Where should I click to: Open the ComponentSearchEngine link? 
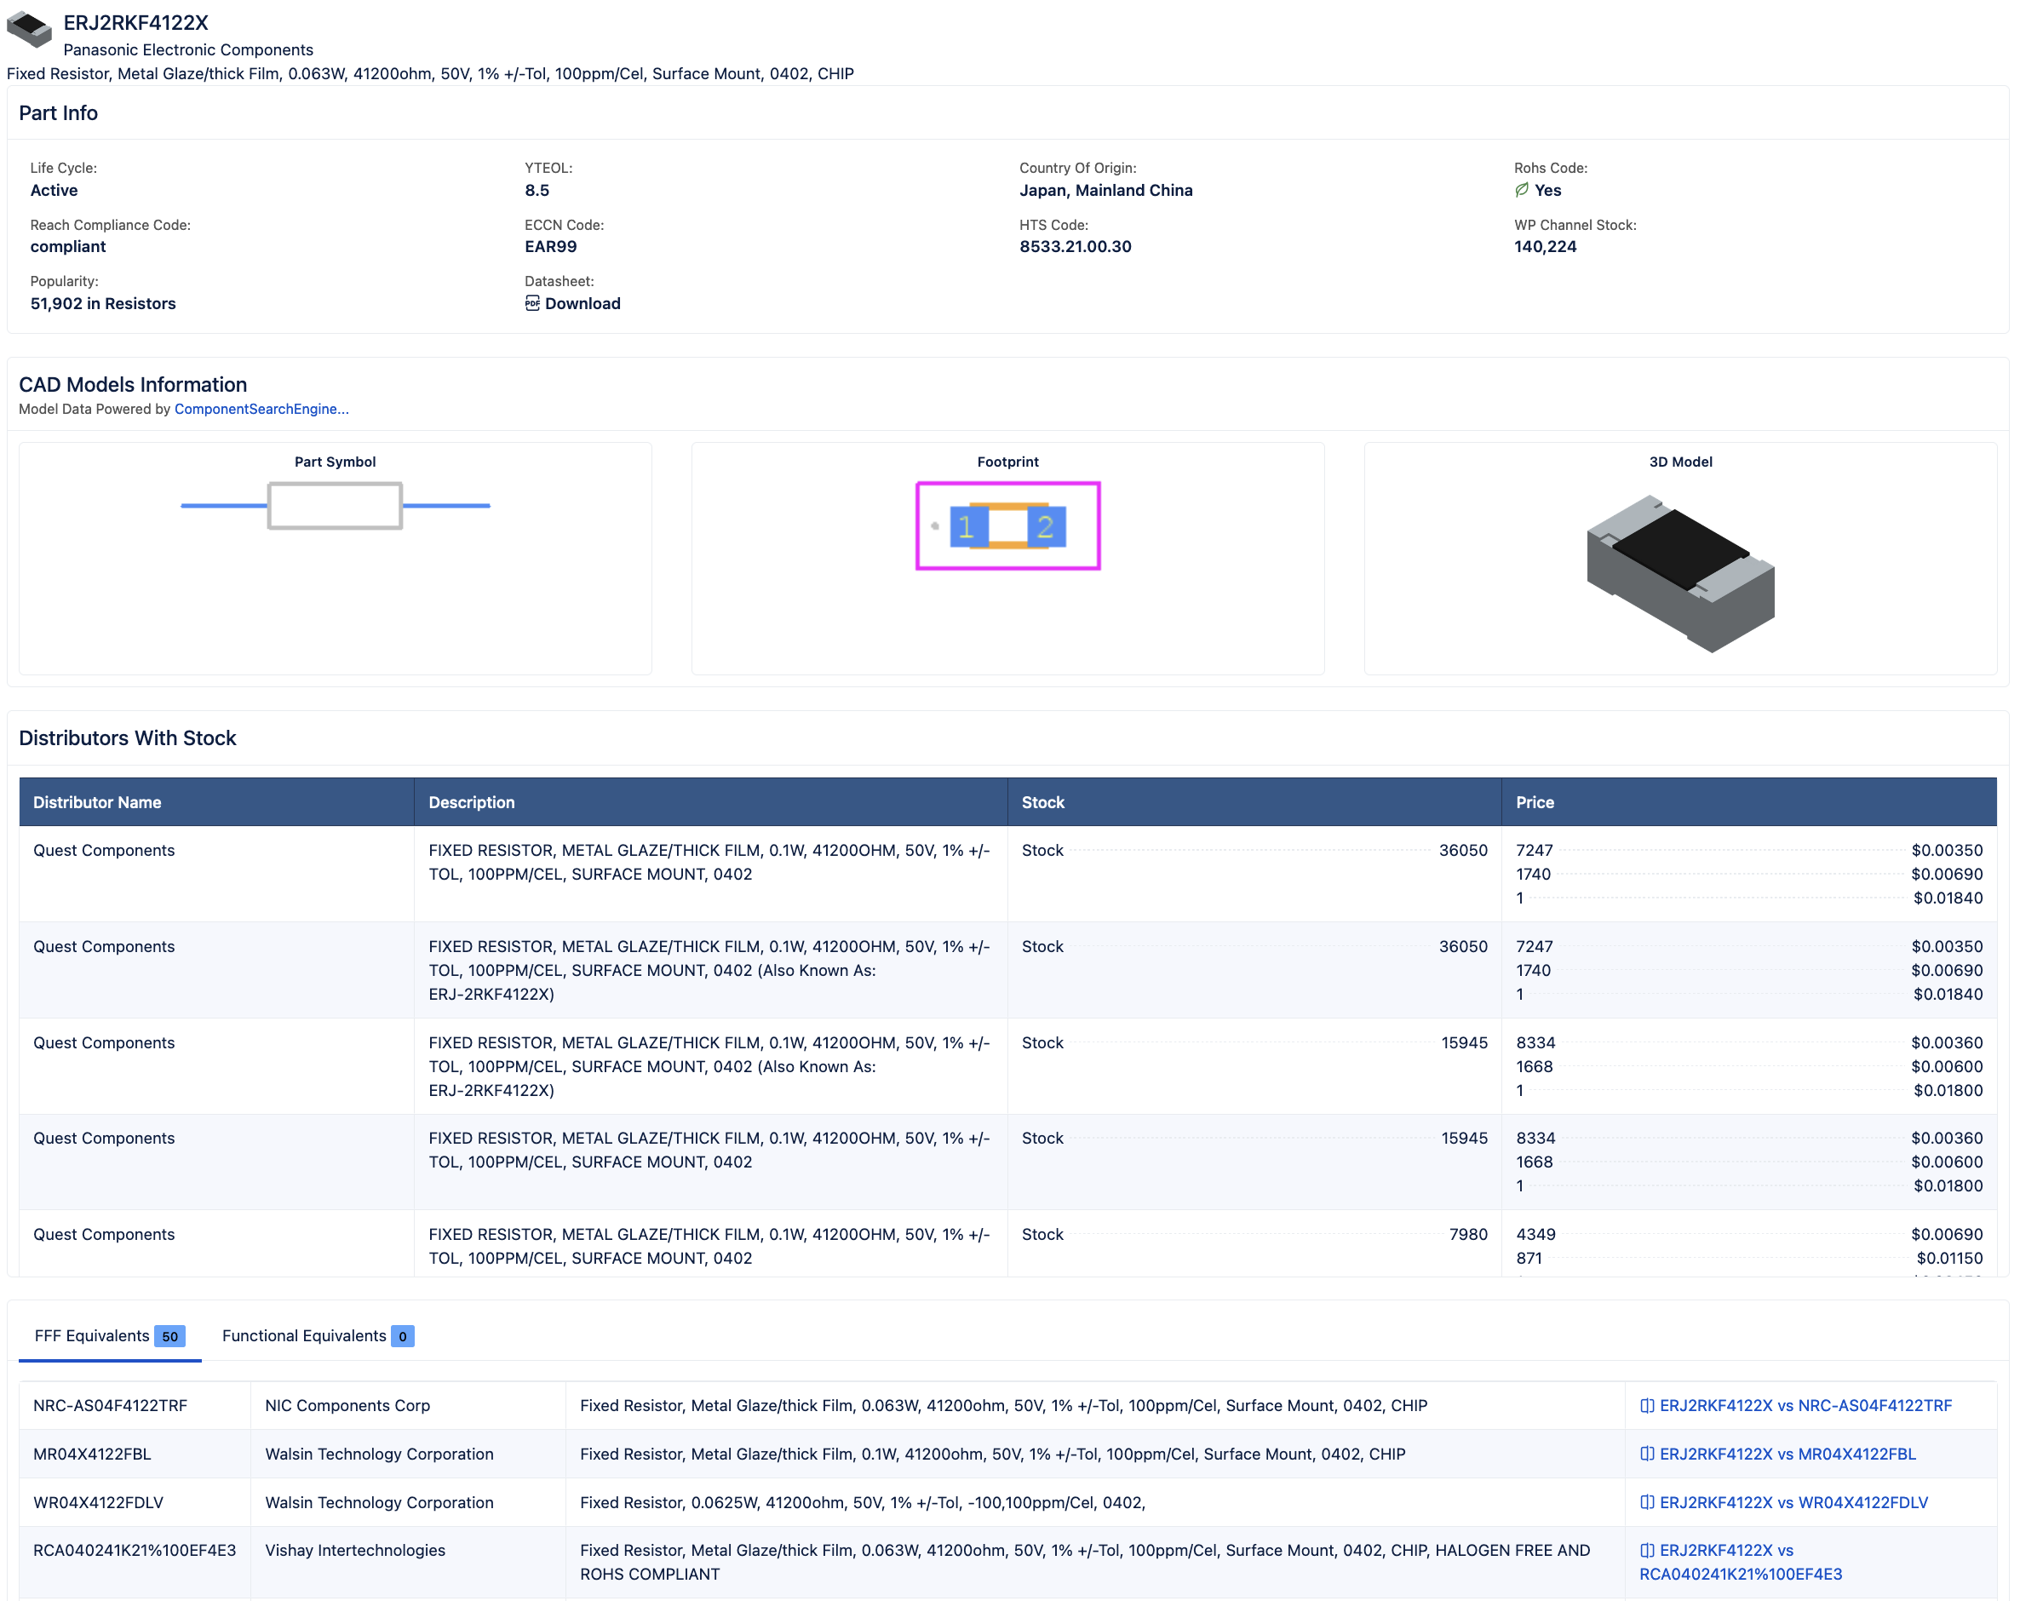pos(261,409)
